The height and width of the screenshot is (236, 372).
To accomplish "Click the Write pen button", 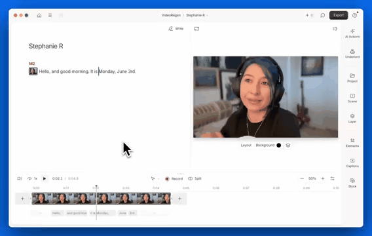I will 176,28.
